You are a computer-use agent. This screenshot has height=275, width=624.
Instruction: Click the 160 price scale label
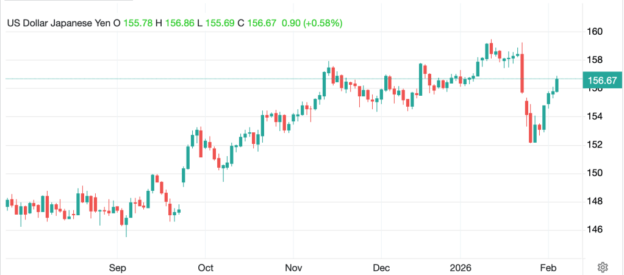pos(595,32)
